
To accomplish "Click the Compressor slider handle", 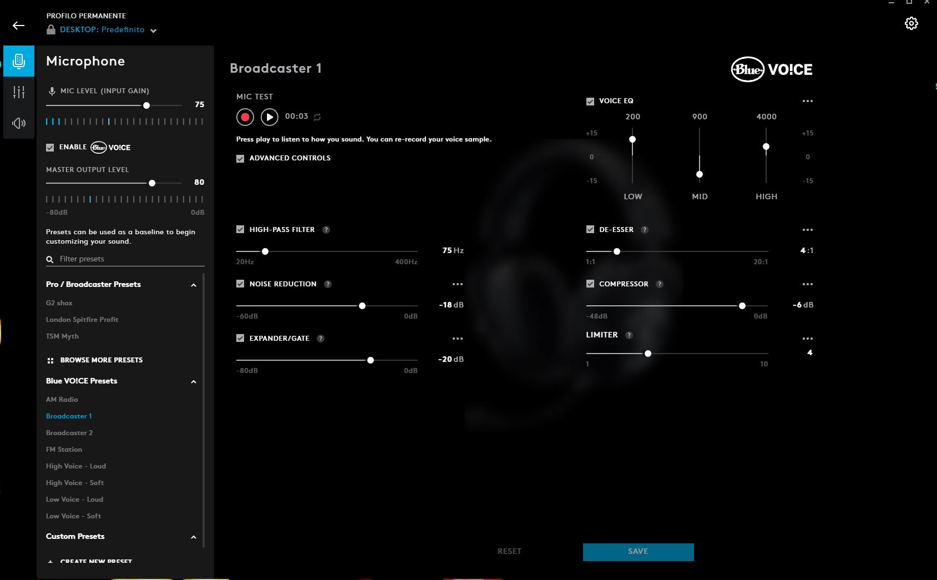I will point(742,306).
